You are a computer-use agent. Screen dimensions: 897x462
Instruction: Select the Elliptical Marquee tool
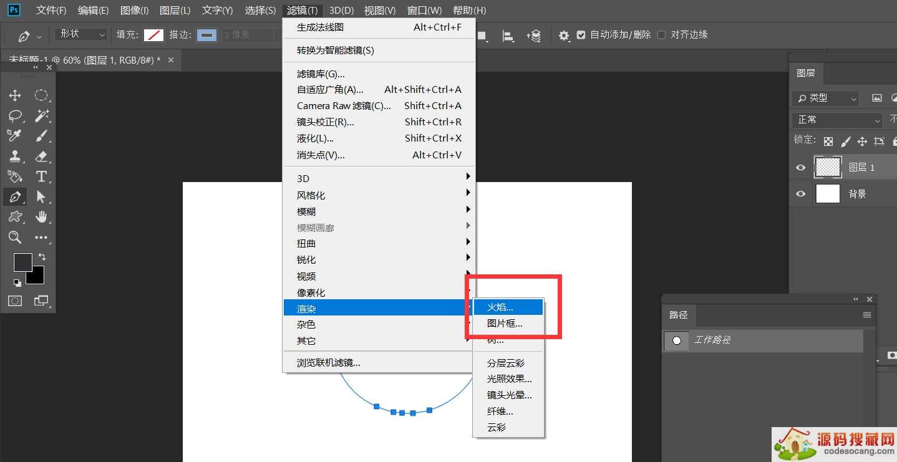41,95
